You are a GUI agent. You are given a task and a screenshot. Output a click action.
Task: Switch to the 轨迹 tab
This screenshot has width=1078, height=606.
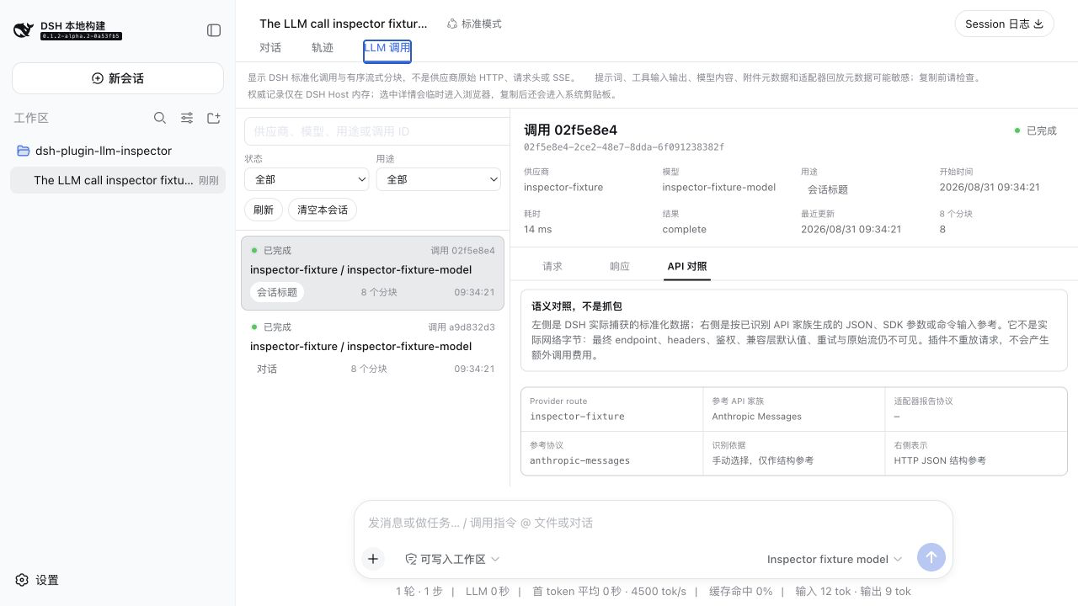[x=323, y=48]
